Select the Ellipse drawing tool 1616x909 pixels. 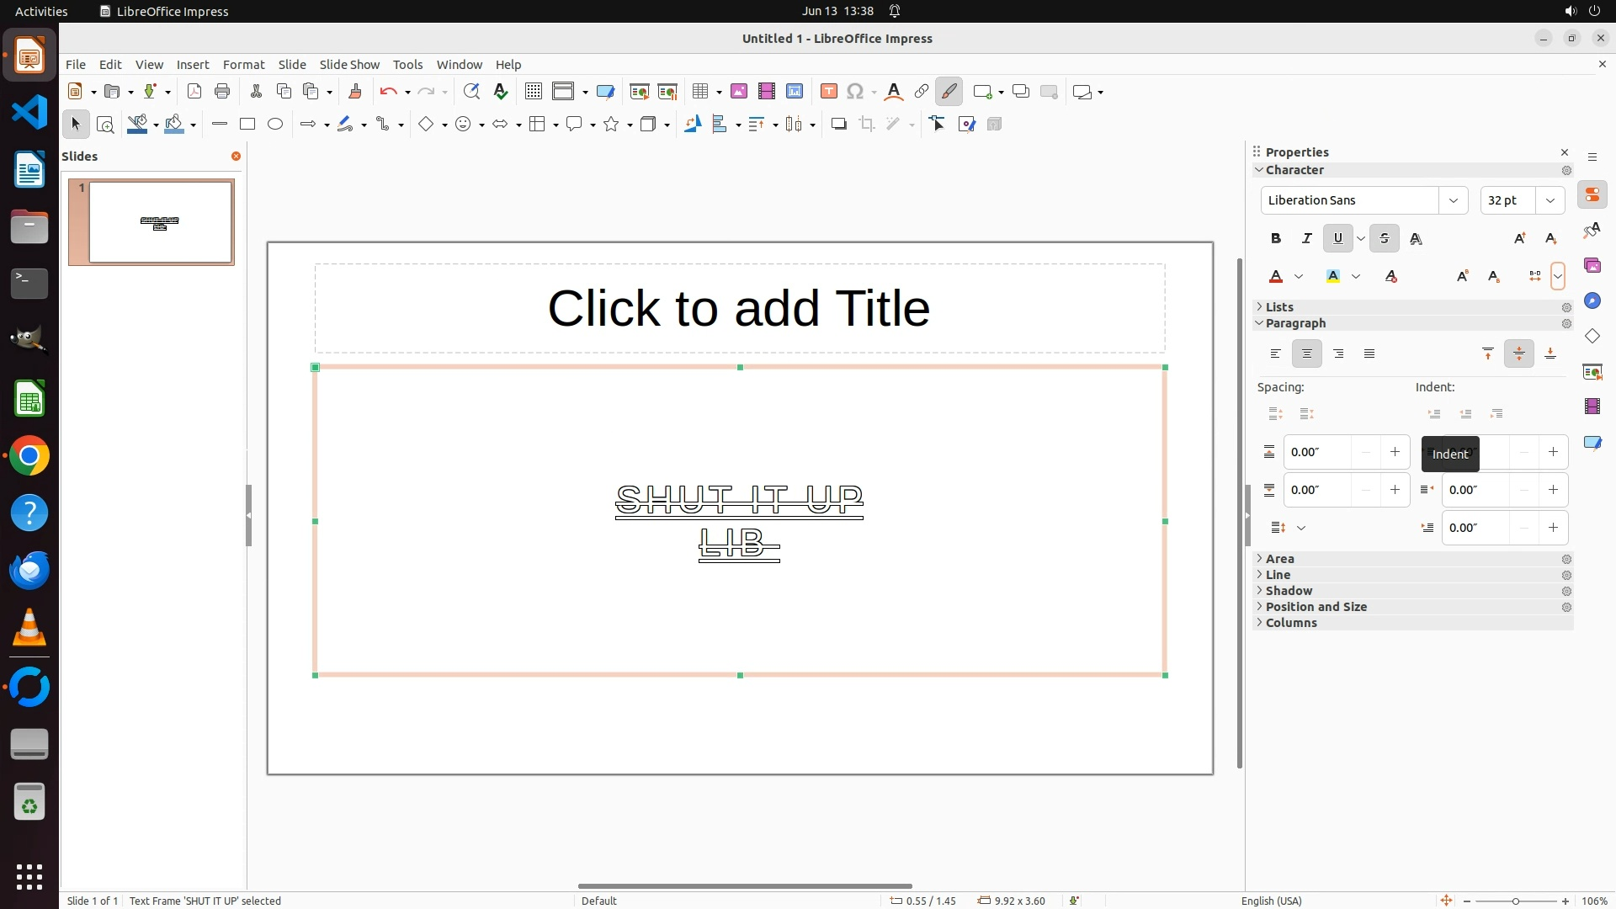tap(275, 124)
